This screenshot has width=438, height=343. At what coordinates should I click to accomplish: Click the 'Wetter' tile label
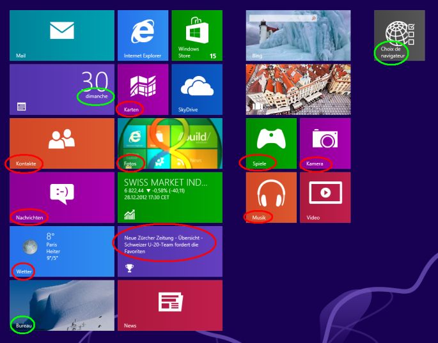24,271
